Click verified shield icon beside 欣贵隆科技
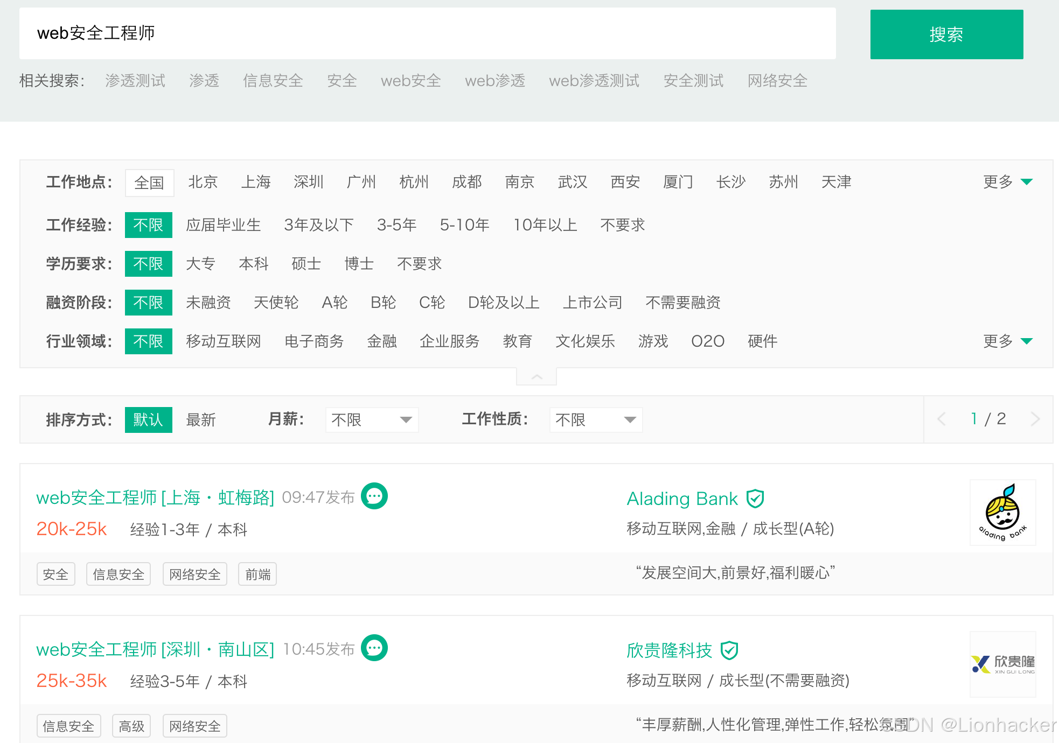The image size is (1059, 743). tap(729, 650)
